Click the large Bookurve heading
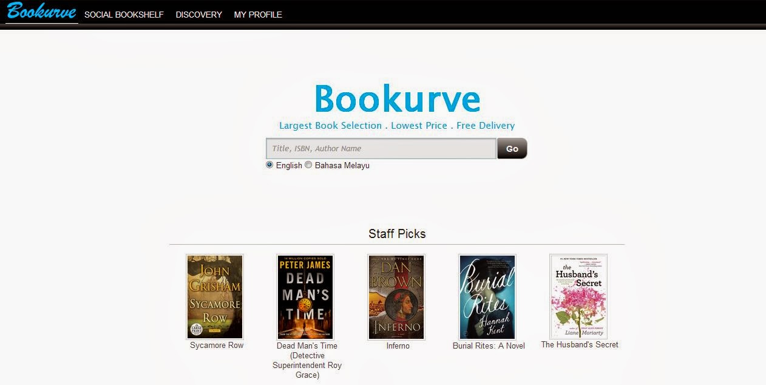 click(397, 98)
